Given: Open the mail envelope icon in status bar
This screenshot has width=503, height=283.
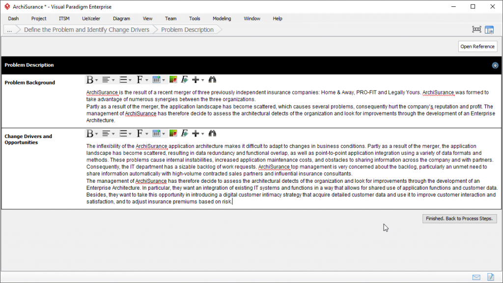Looking at the screenshot, I should pos(476,277).
